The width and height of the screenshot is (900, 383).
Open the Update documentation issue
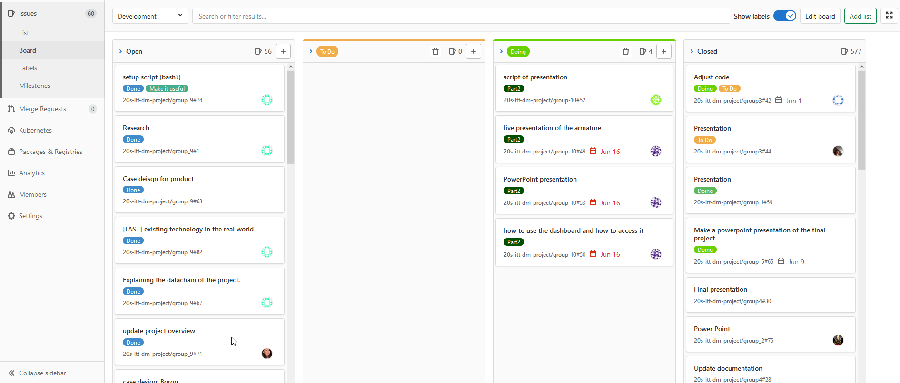pyautogui.click(x=728, y=368)
